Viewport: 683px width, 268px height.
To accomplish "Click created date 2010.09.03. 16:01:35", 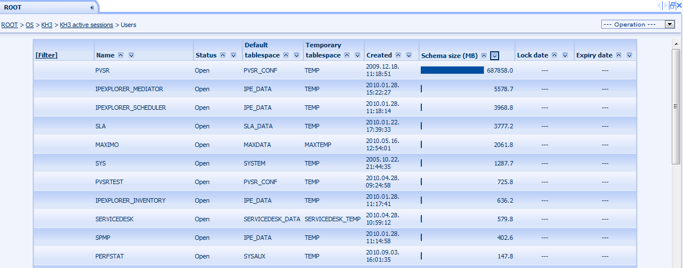I will 384,256.
